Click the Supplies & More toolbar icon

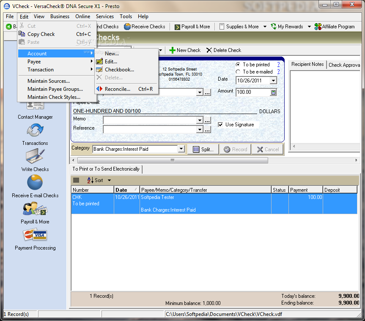coord(222,27)
